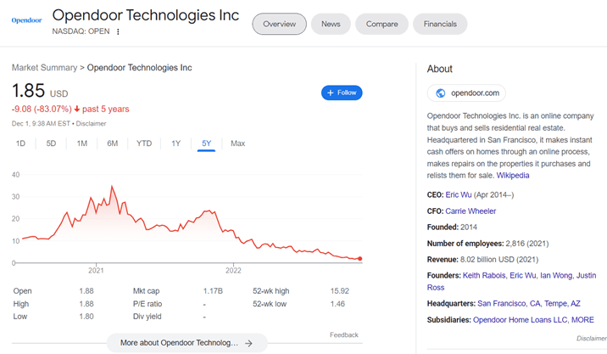607x354 pixels.
Task: Click CEO Eric Wu link
Action: 471,194
